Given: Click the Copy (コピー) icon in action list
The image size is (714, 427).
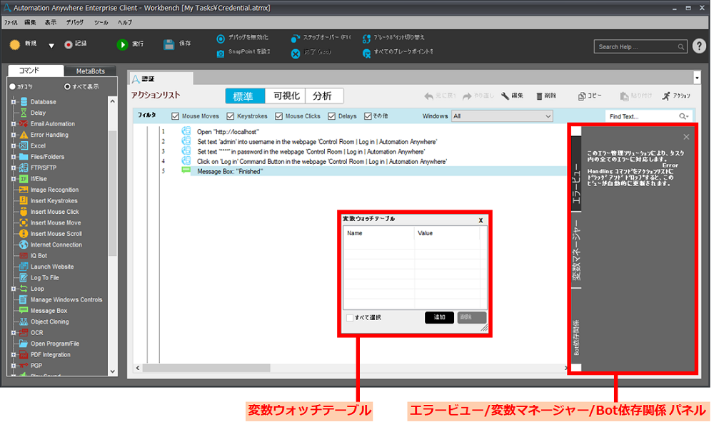Looking at the screenshot, I should [x=581, y=96].
